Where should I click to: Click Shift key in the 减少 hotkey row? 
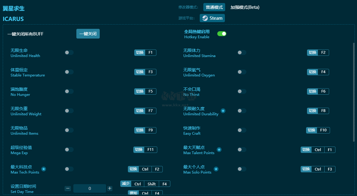click(x=152, y=184)
